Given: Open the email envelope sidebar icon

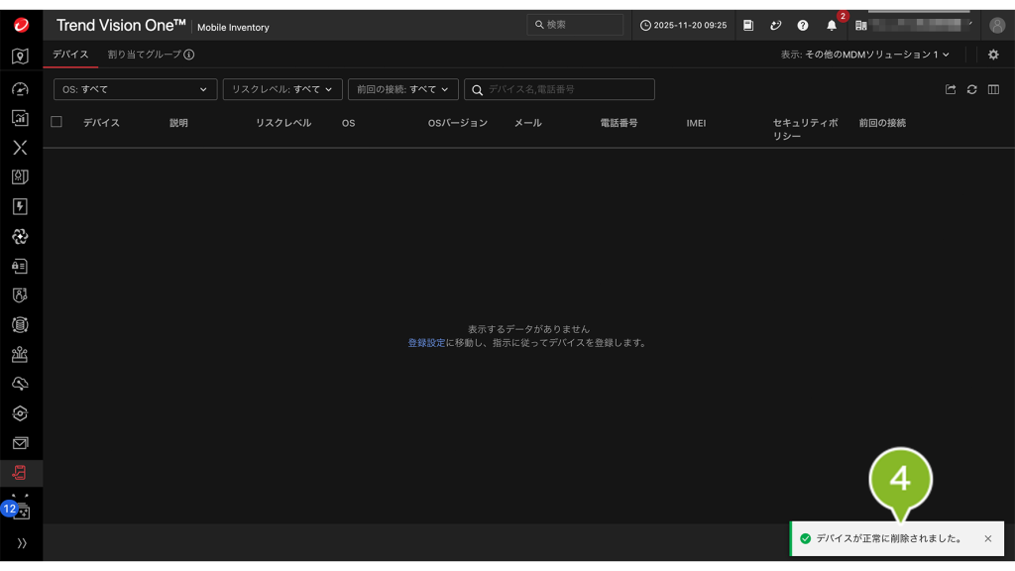Looking at the screenshot, I should 20,443.
